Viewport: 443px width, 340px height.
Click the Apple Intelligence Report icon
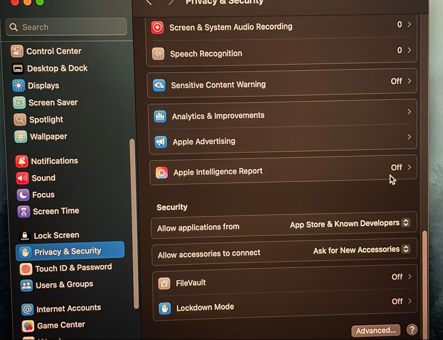(x=162, y=172)
